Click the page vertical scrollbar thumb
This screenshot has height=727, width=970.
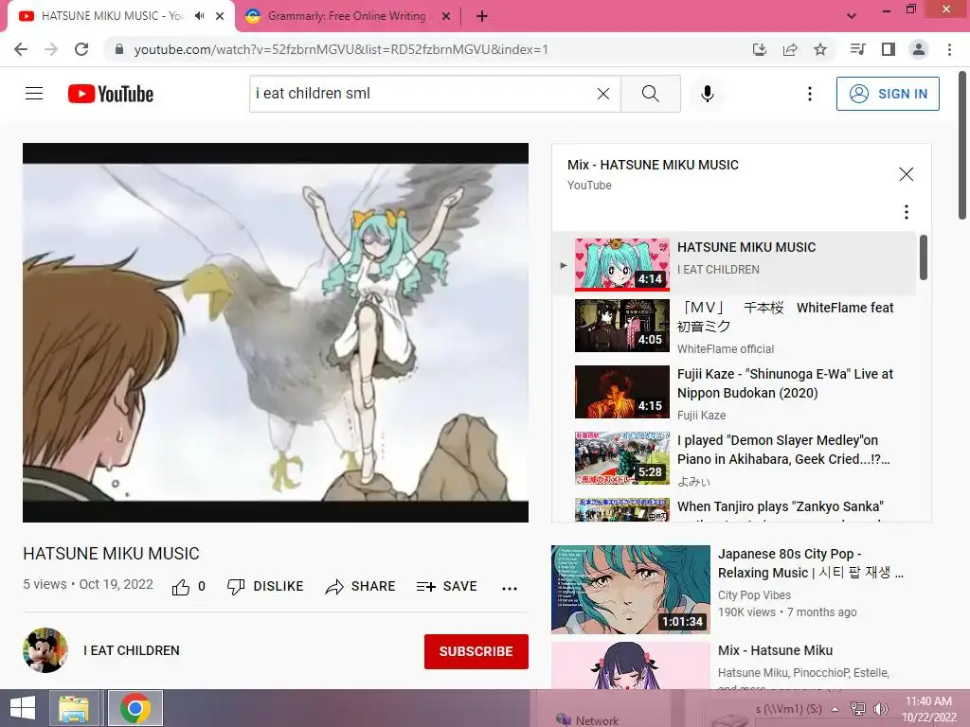[962, 145]
